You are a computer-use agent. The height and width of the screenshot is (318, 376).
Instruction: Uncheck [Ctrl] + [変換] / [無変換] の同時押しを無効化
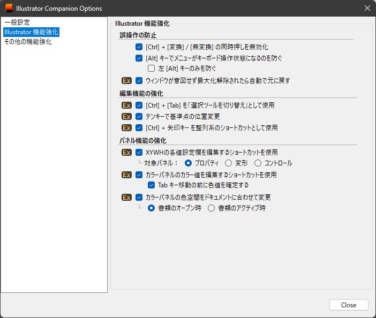pyautogui.click(x=139, y=47)
